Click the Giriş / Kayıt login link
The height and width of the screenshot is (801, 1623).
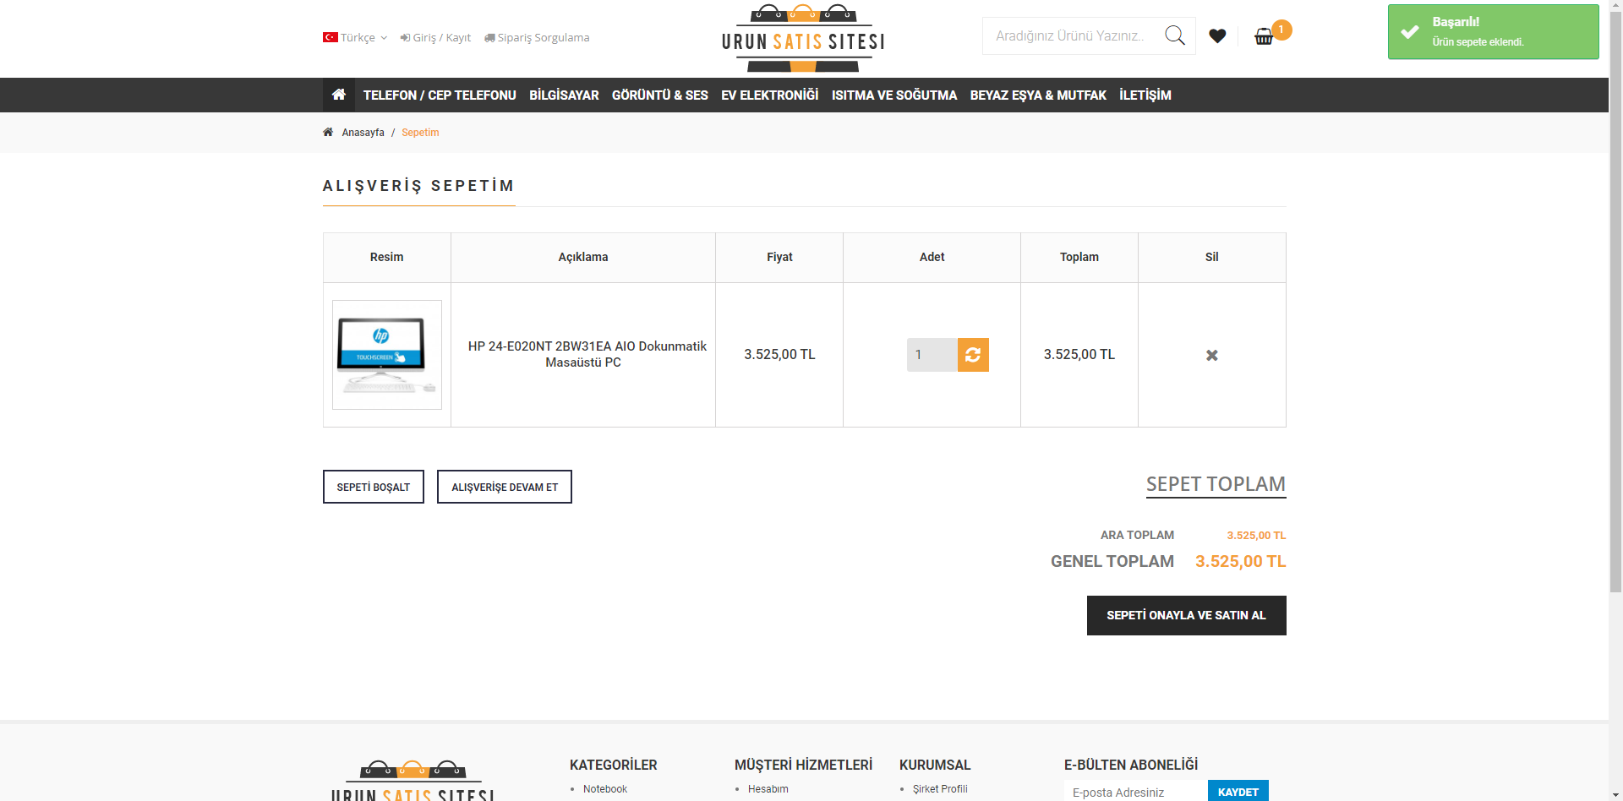tap(435, 38)
